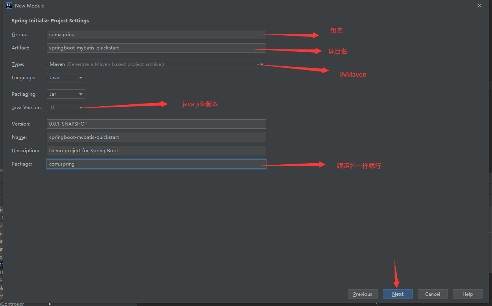Click the Version field 0.0.1-SNAPSHOT
This screenshot has height=306, width=492.
[x=156, y=124]
